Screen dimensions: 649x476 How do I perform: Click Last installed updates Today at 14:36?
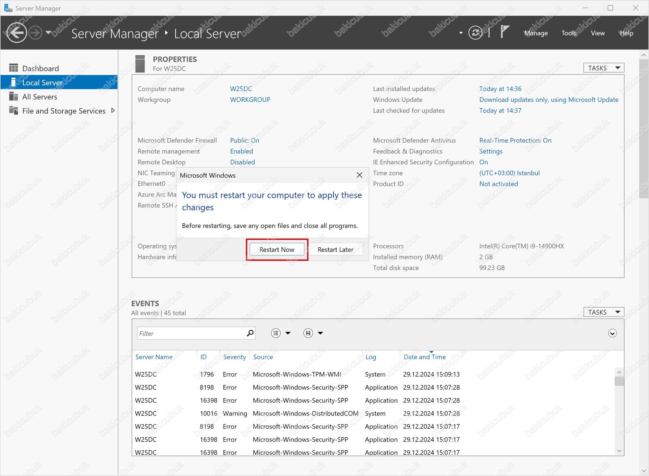500,89
